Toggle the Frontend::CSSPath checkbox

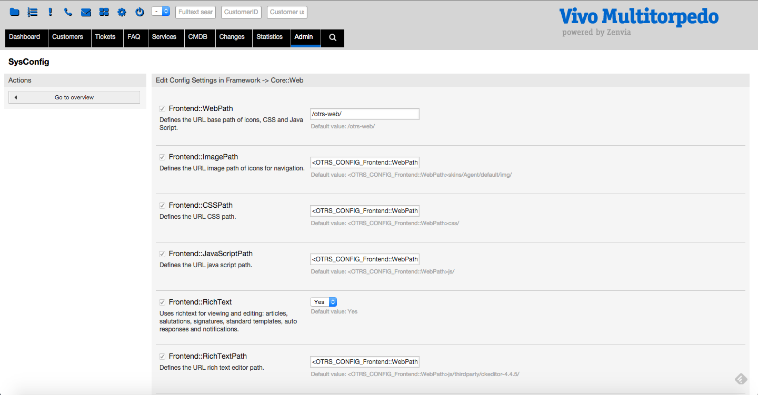point(162,206)
